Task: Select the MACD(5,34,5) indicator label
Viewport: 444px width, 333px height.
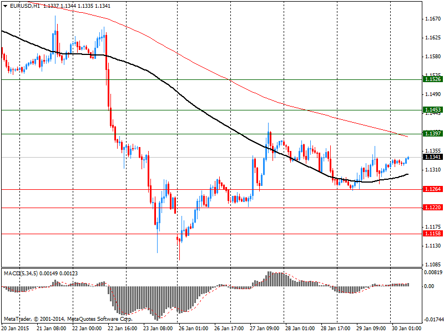Action: [21, 273]
